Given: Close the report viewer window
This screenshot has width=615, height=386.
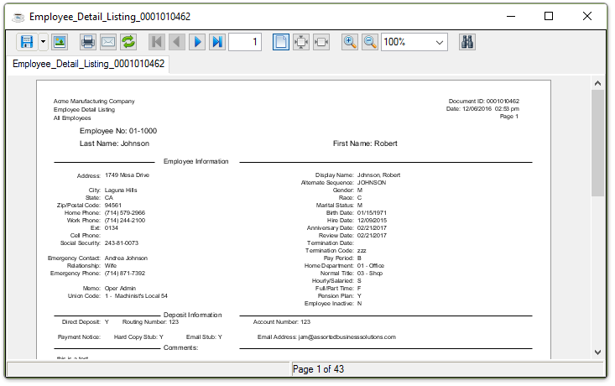Looking at the screenshot, I should (x=587, y=16).
